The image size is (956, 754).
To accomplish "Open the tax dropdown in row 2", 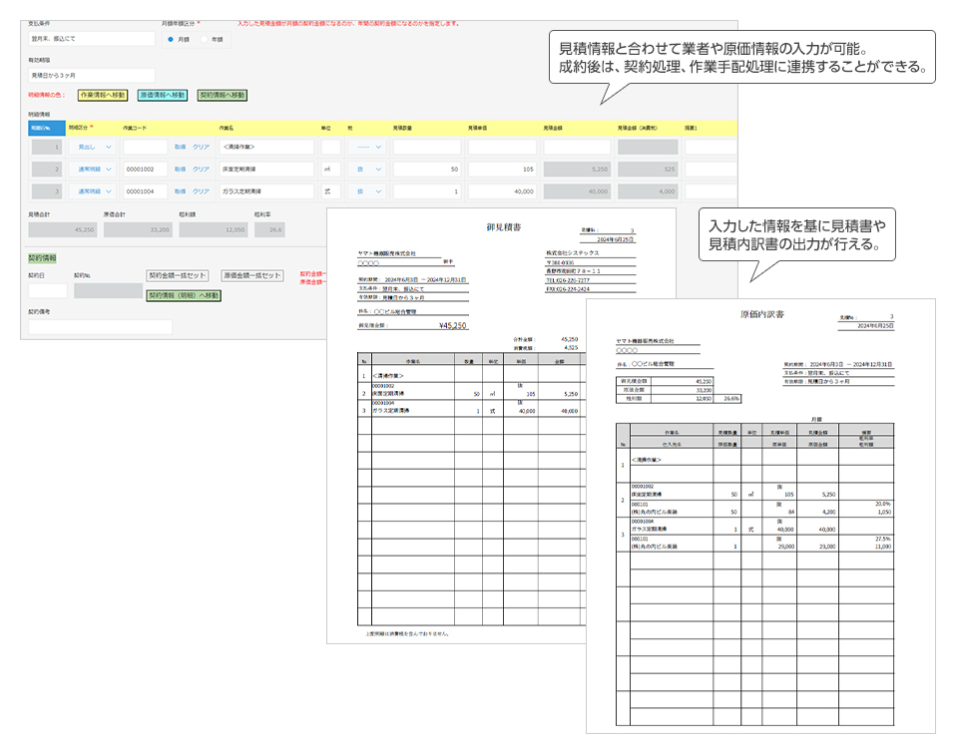I will [364, 169].
